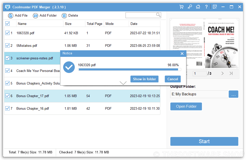Click the Add File button
246x160 pixels.
[x=18, y=15]
